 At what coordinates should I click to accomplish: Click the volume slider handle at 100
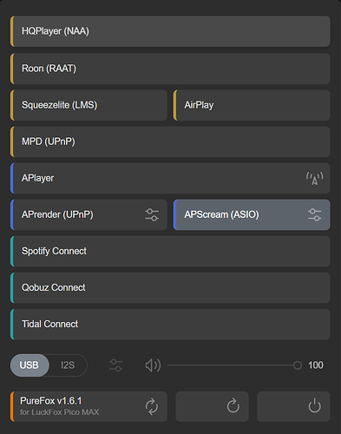pos(298,365)
